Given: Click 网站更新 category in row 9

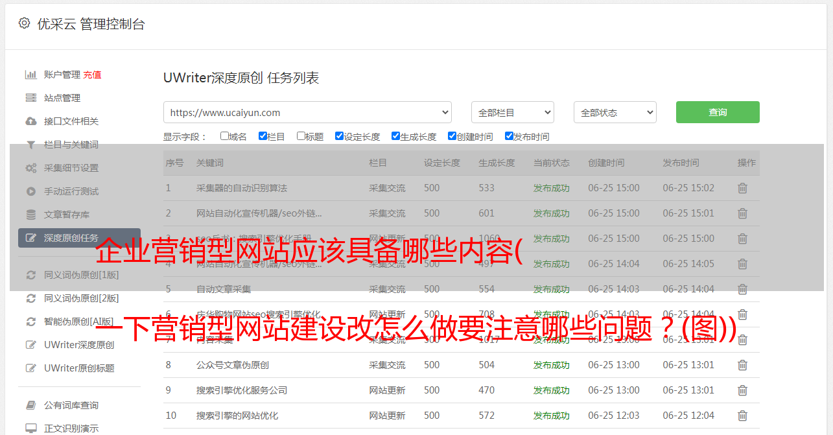Looking at the screenshot, I should (387, 390).
